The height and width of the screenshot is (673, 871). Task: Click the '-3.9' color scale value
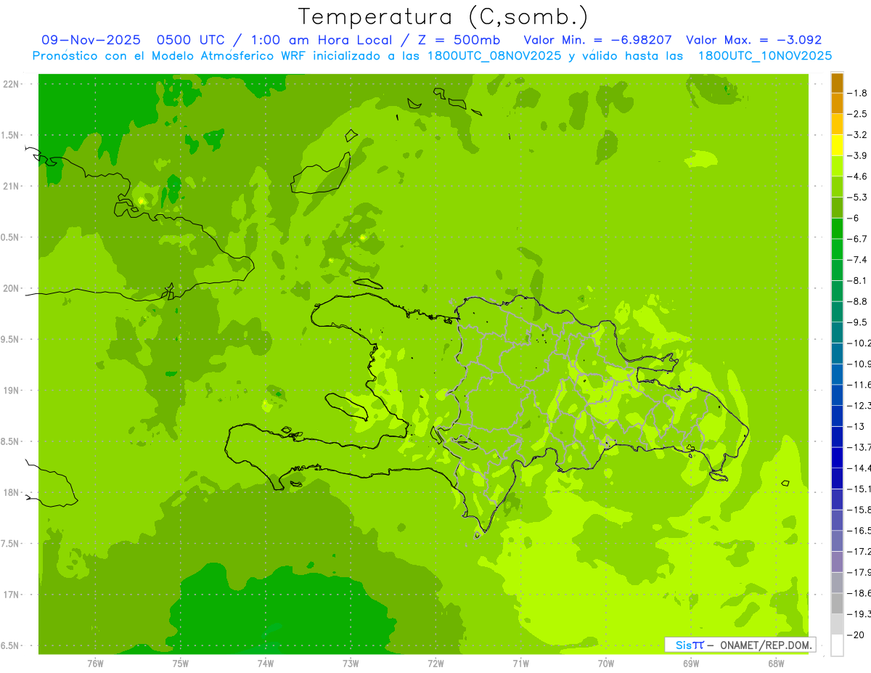tap(857, 155)
